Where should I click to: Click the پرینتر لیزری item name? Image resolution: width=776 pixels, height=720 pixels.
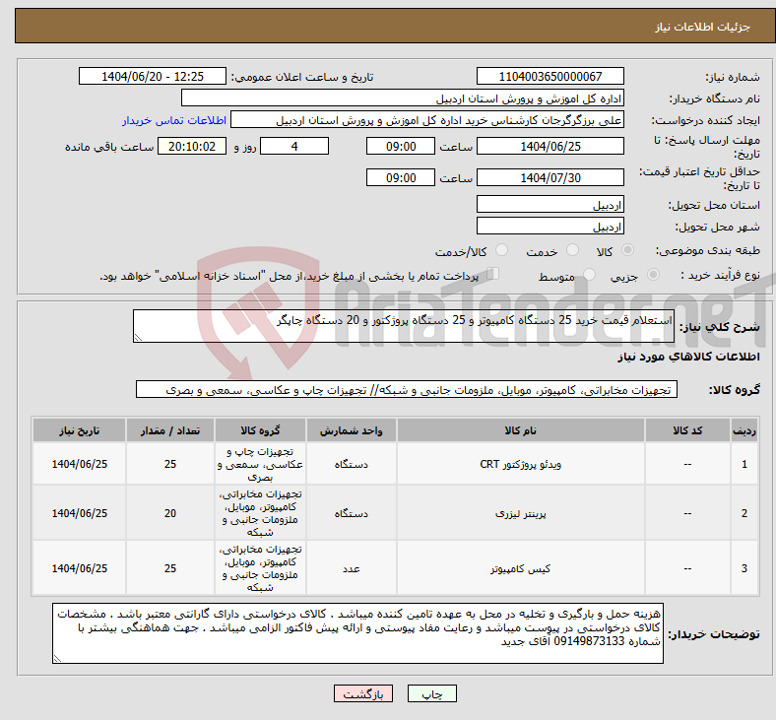coord(521,513)
